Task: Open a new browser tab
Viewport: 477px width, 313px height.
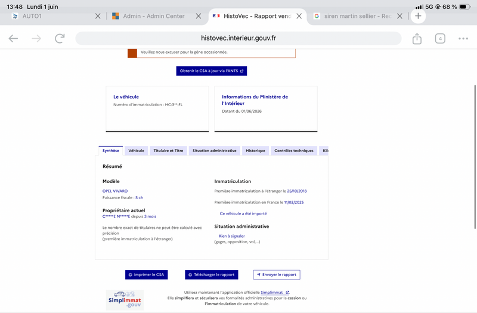Action: point(418,16)
